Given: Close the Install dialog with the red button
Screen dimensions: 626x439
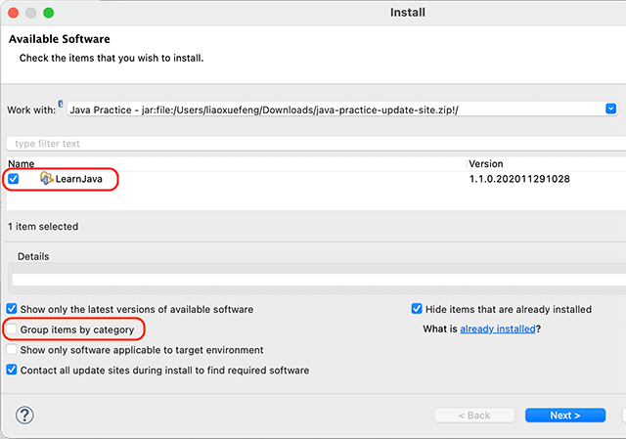Looking at the screenshot, I should [13, 14].
